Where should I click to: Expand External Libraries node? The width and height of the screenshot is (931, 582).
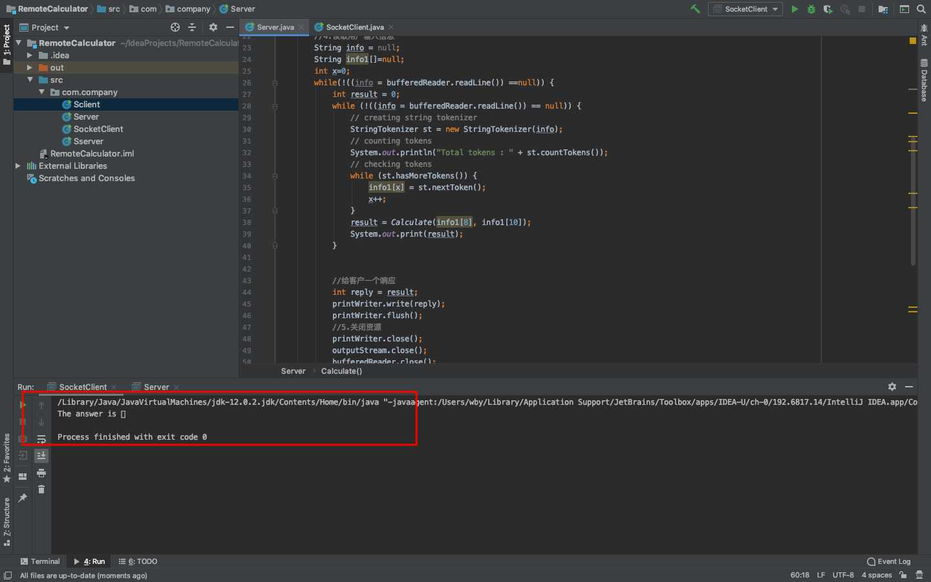pos(18,166)
